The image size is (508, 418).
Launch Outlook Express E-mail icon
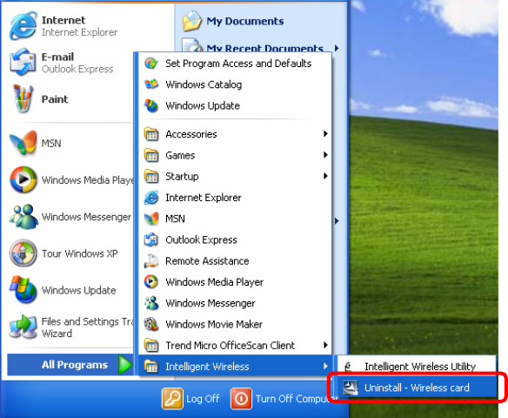[x=23, y=62]
